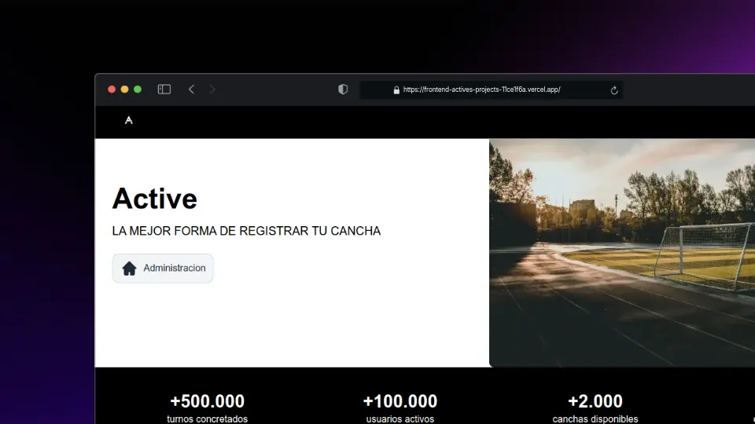Open the privacy shield report icon

point(343,90)
